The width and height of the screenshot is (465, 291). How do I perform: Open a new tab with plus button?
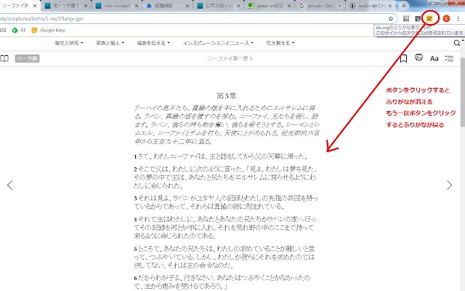tap(404, 6)
